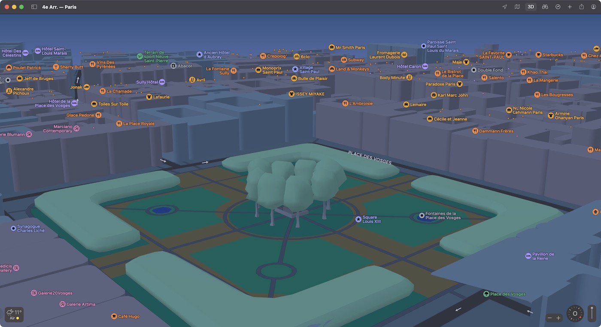
Task: Open Paradoxe Paris shop pin
Action: (x=459, y=84)
